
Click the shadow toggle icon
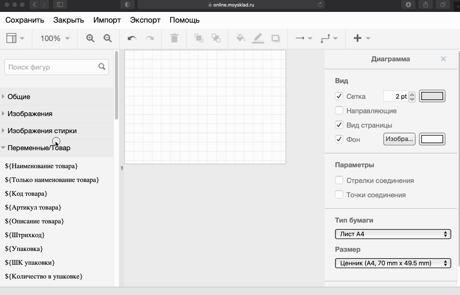tap(276, 38)
